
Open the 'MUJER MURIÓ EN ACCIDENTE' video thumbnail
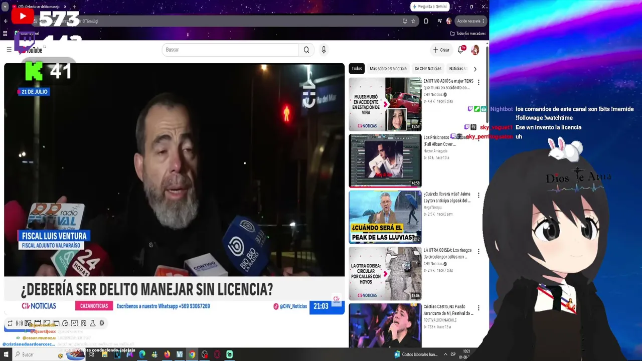coord(385,104)
